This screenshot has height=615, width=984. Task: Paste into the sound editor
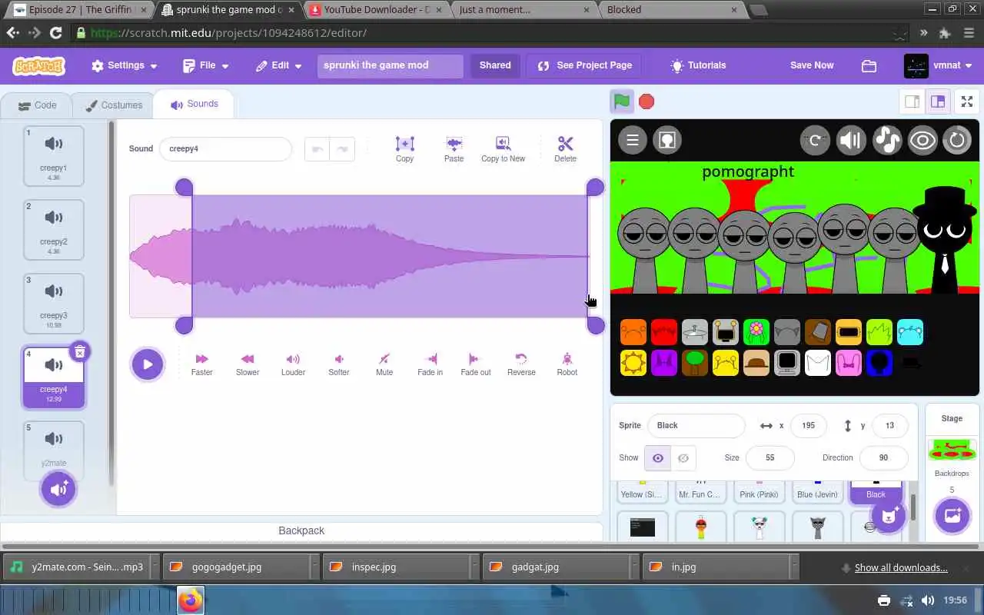[454, 149]
